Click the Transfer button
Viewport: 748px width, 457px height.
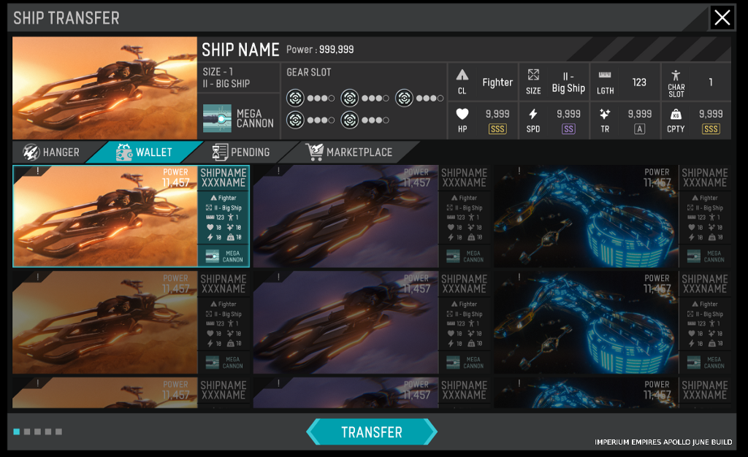[x=372, y=432]
